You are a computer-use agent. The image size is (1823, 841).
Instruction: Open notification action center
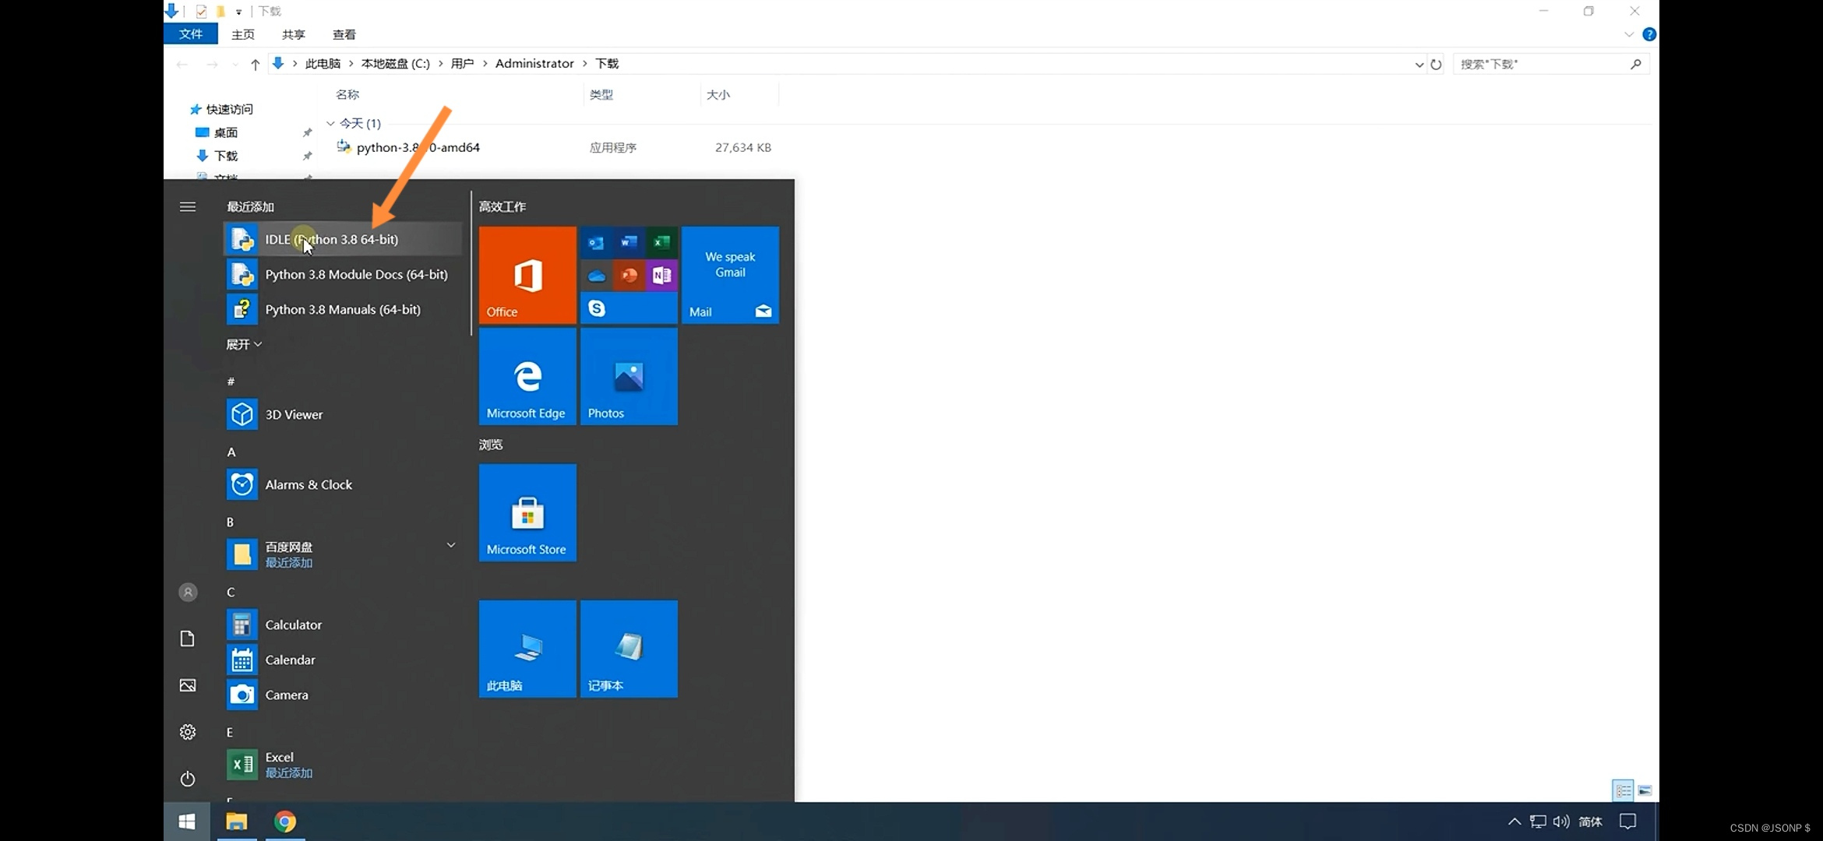click(1627, 822)
